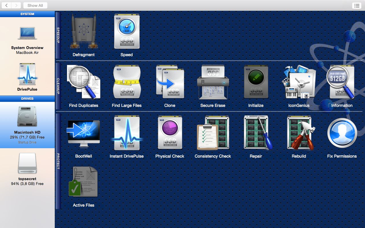The width and height of the screenshot is (365, 228).
Task: Open the Defragment tool
Action: (x=84, y=35)
